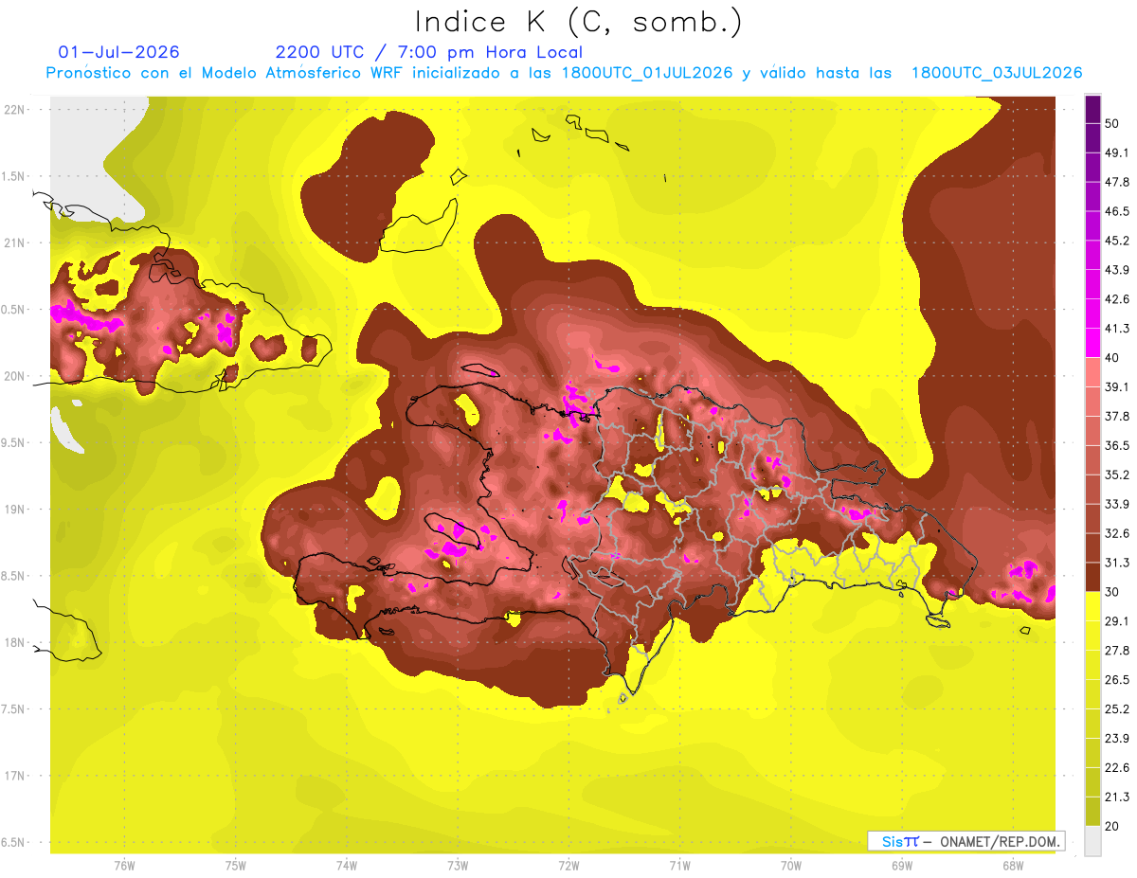
Task: Click the "2200 UTC / 7:00 pm Hora Local" time label
Action: coord(428,52)
